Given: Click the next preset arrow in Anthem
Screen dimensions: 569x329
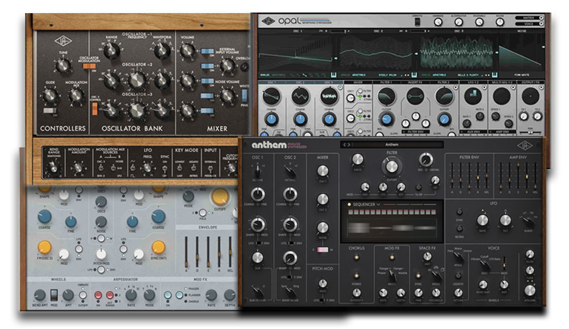Looking at the screenshot, I should (349, 145).
